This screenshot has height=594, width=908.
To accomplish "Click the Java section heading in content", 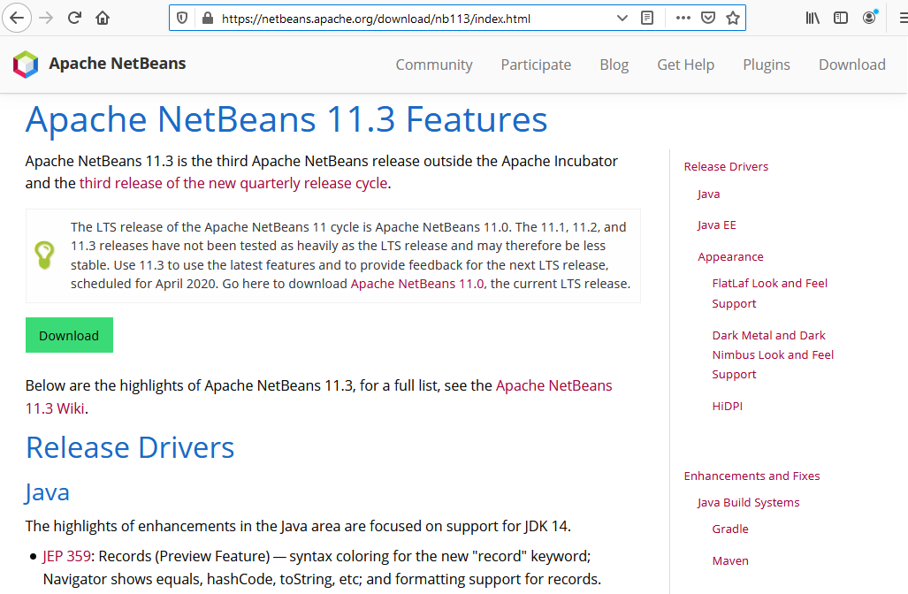I will tap(47, 492).
